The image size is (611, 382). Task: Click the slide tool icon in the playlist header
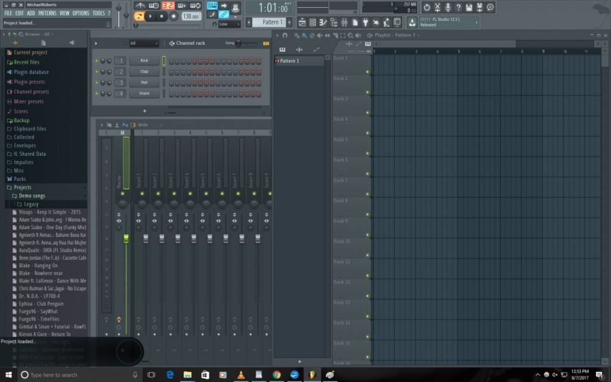(358, 44)
